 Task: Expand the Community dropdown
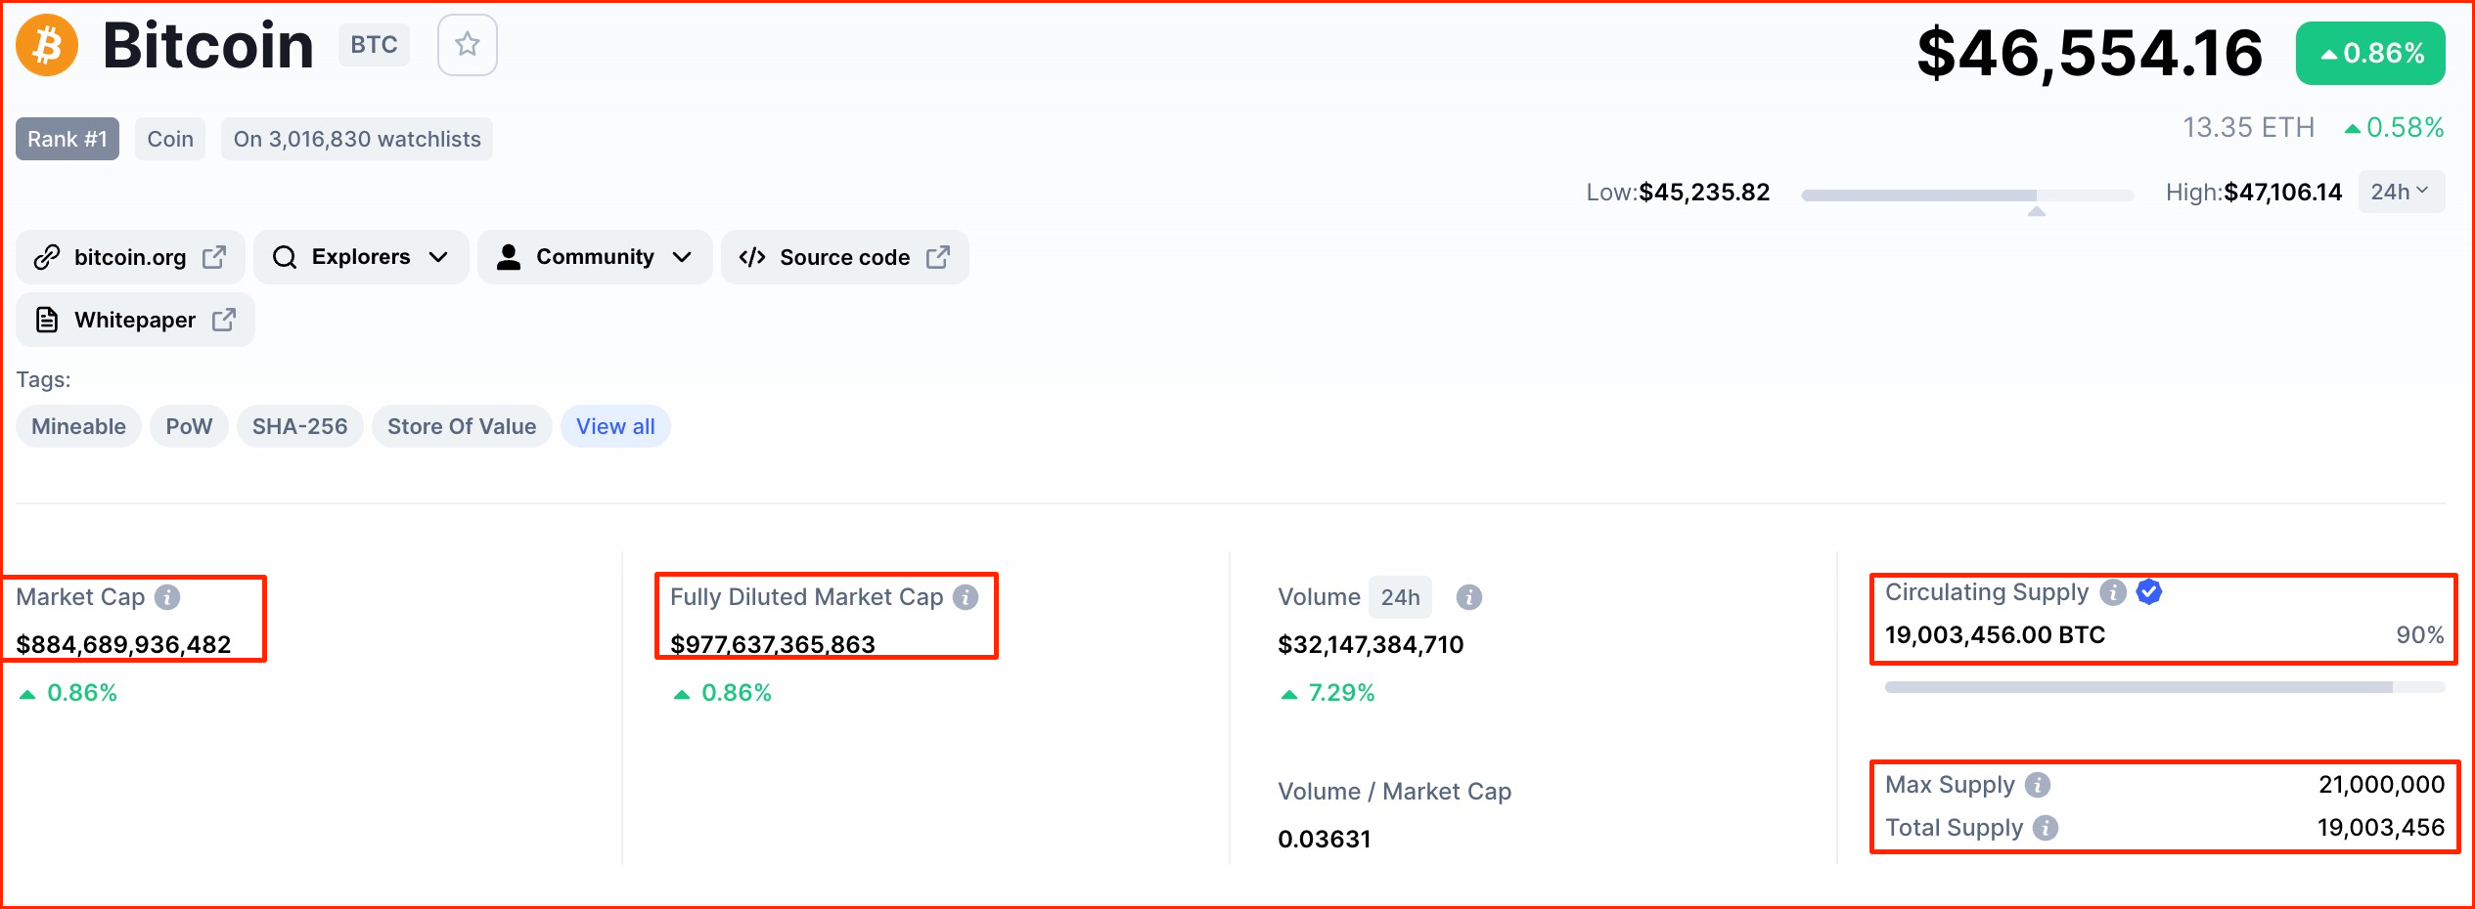tap(595, 257)
